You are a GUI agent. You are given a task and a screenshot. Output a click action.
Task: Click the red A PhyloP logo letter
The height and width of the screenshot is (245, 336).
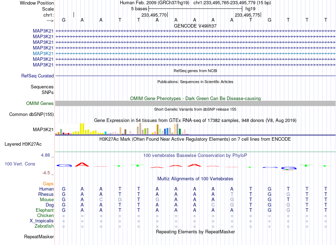82,165
